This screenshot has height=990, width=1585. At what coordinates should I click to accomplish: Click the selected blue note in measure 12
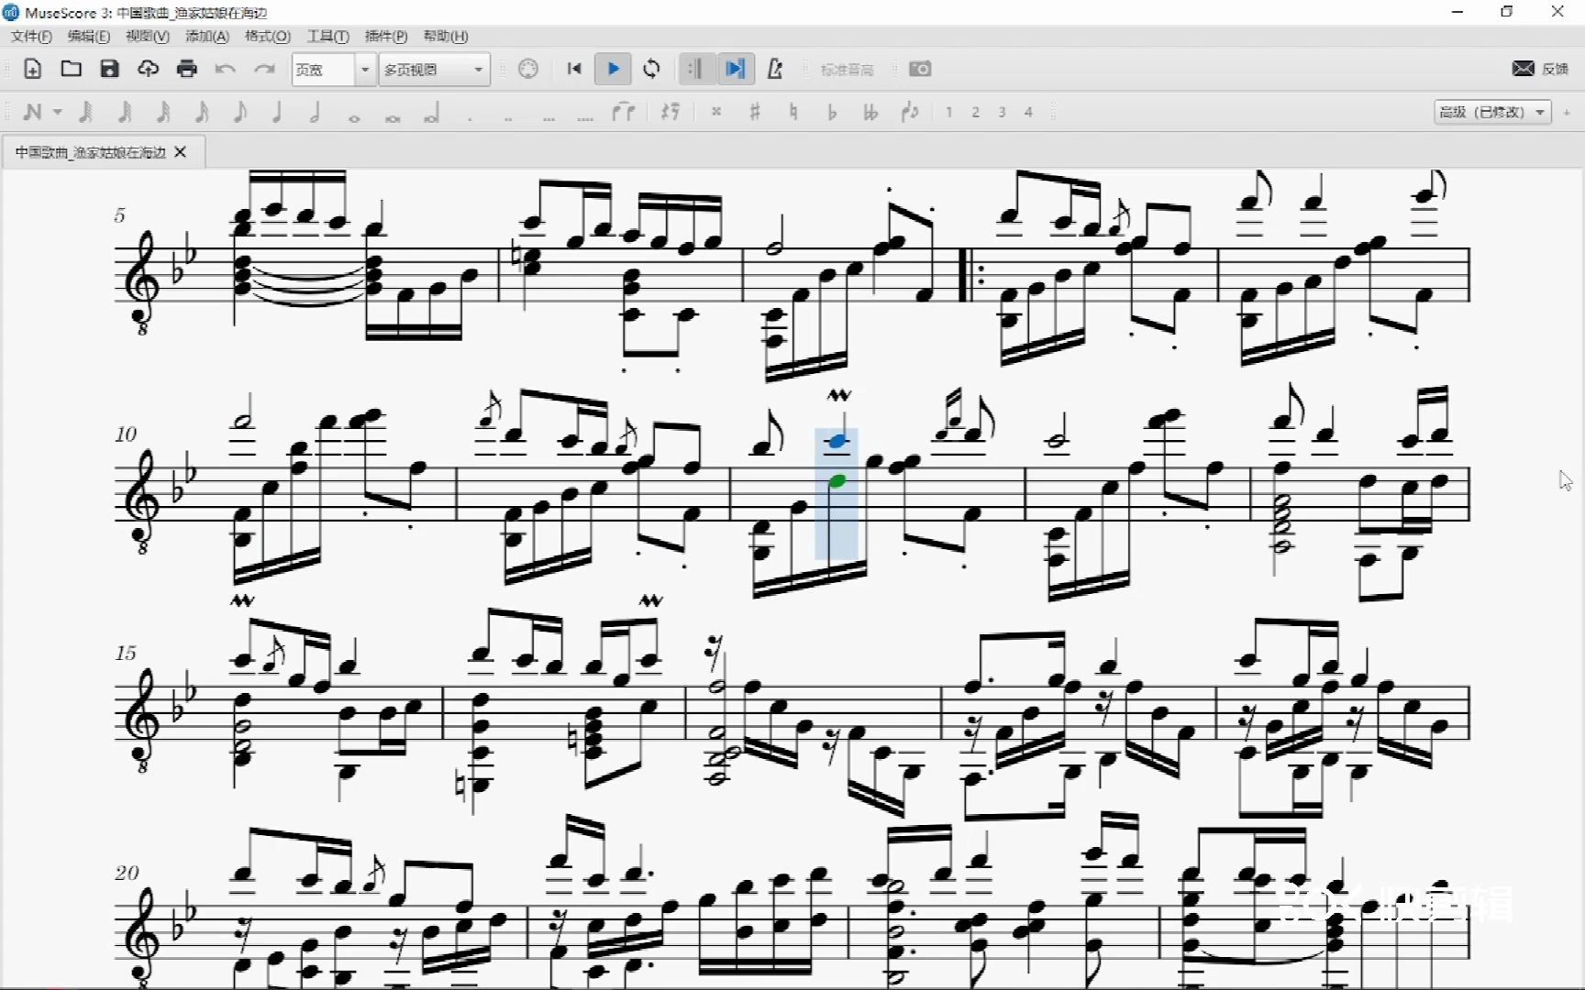(x=837, y=442)
